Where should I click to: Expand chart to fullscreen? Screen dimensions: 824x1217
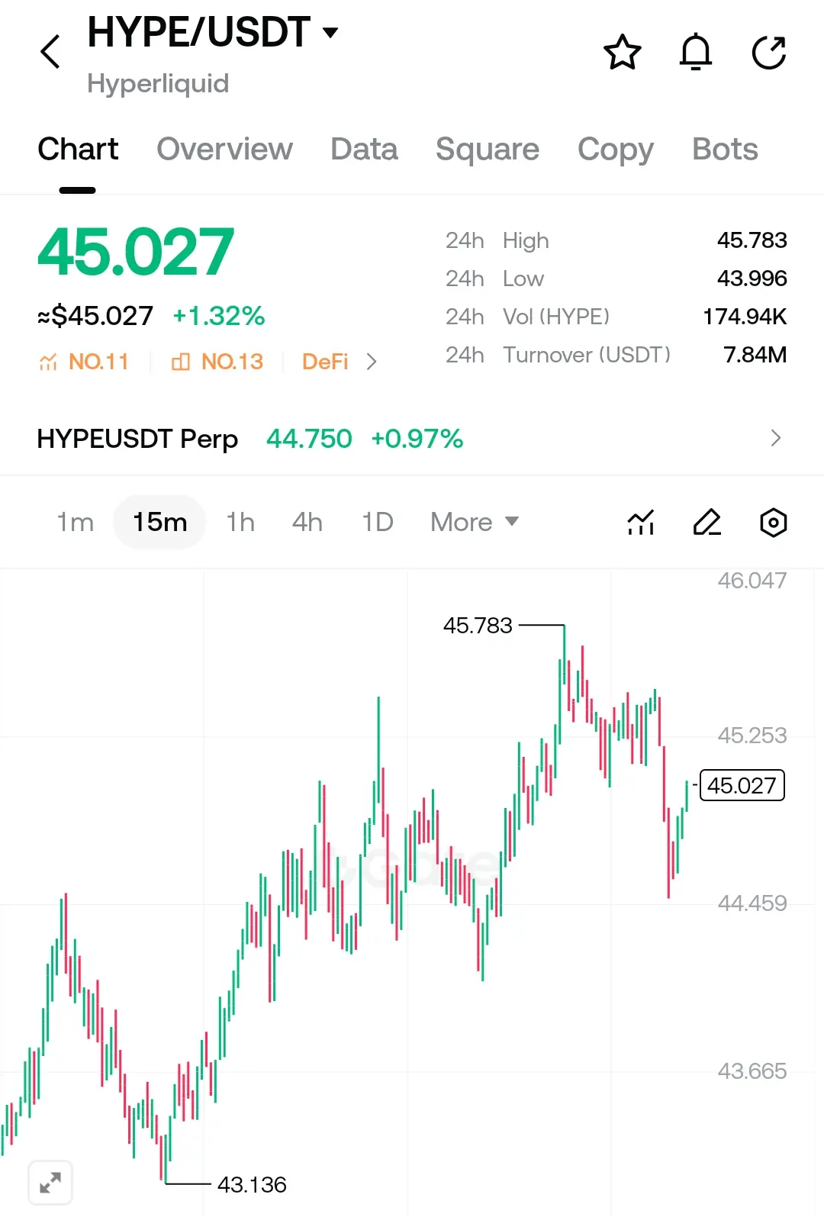[x=50, y=1183]
